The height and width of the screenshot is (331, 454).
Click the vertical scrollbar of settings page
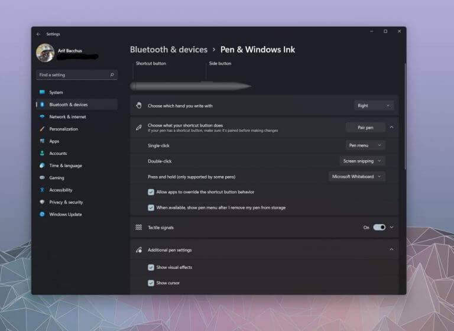tap(405, 116)
